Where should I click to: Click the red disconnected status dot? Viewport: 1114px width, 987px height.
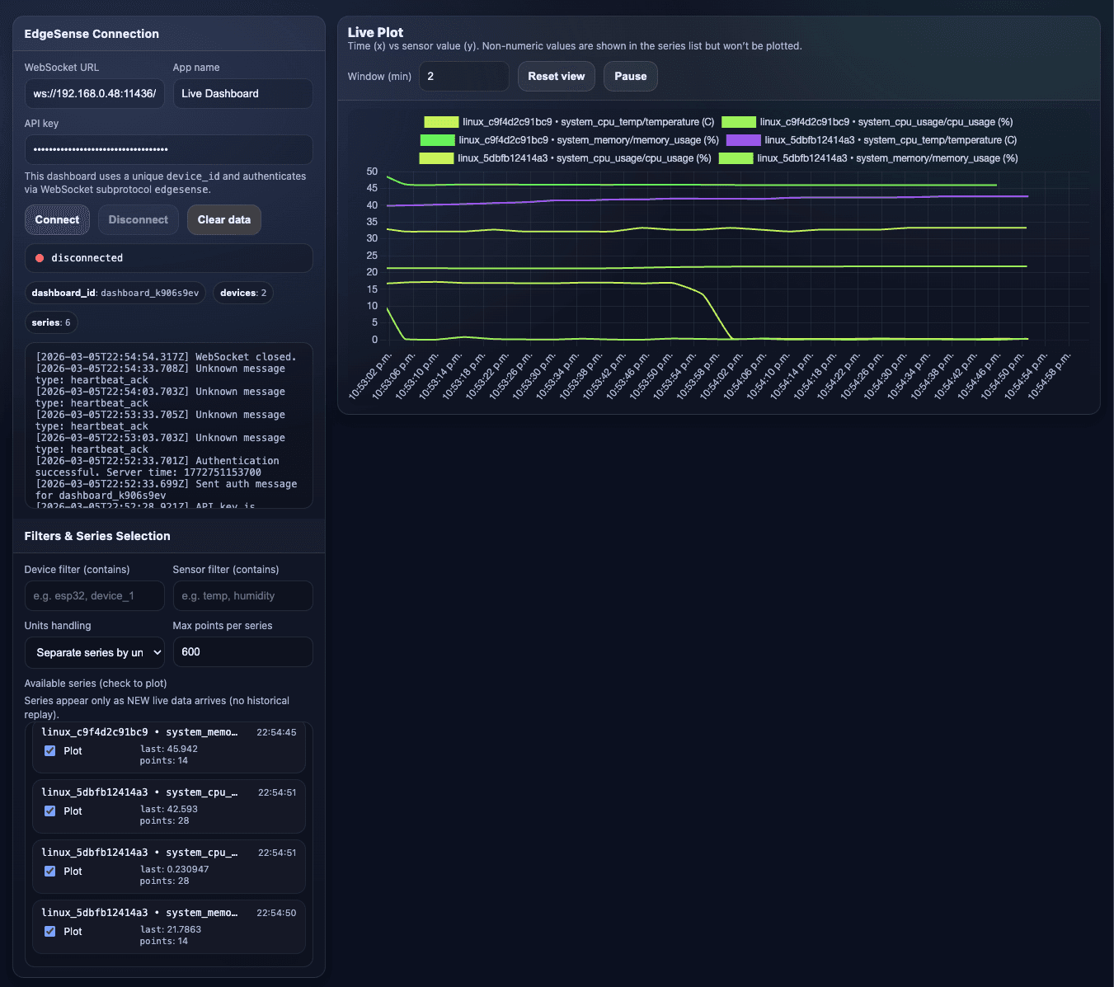coord(40,258)
